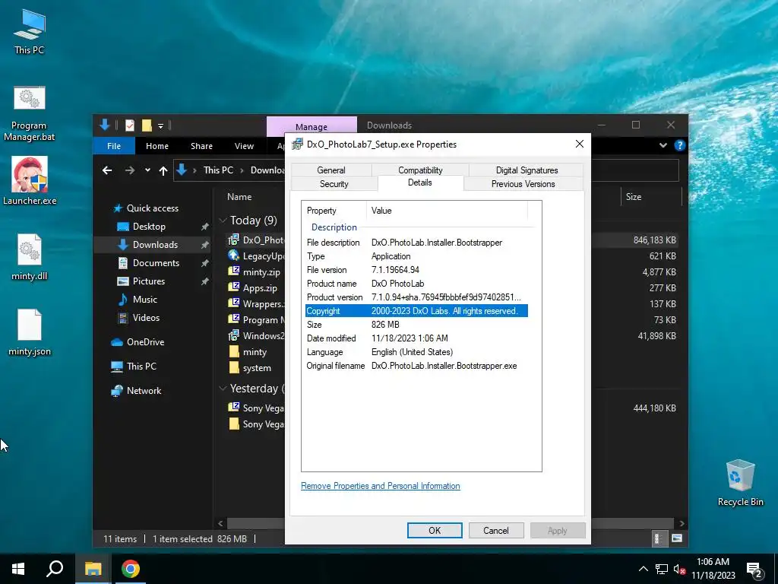Click the Size column header

pos(634,197)
